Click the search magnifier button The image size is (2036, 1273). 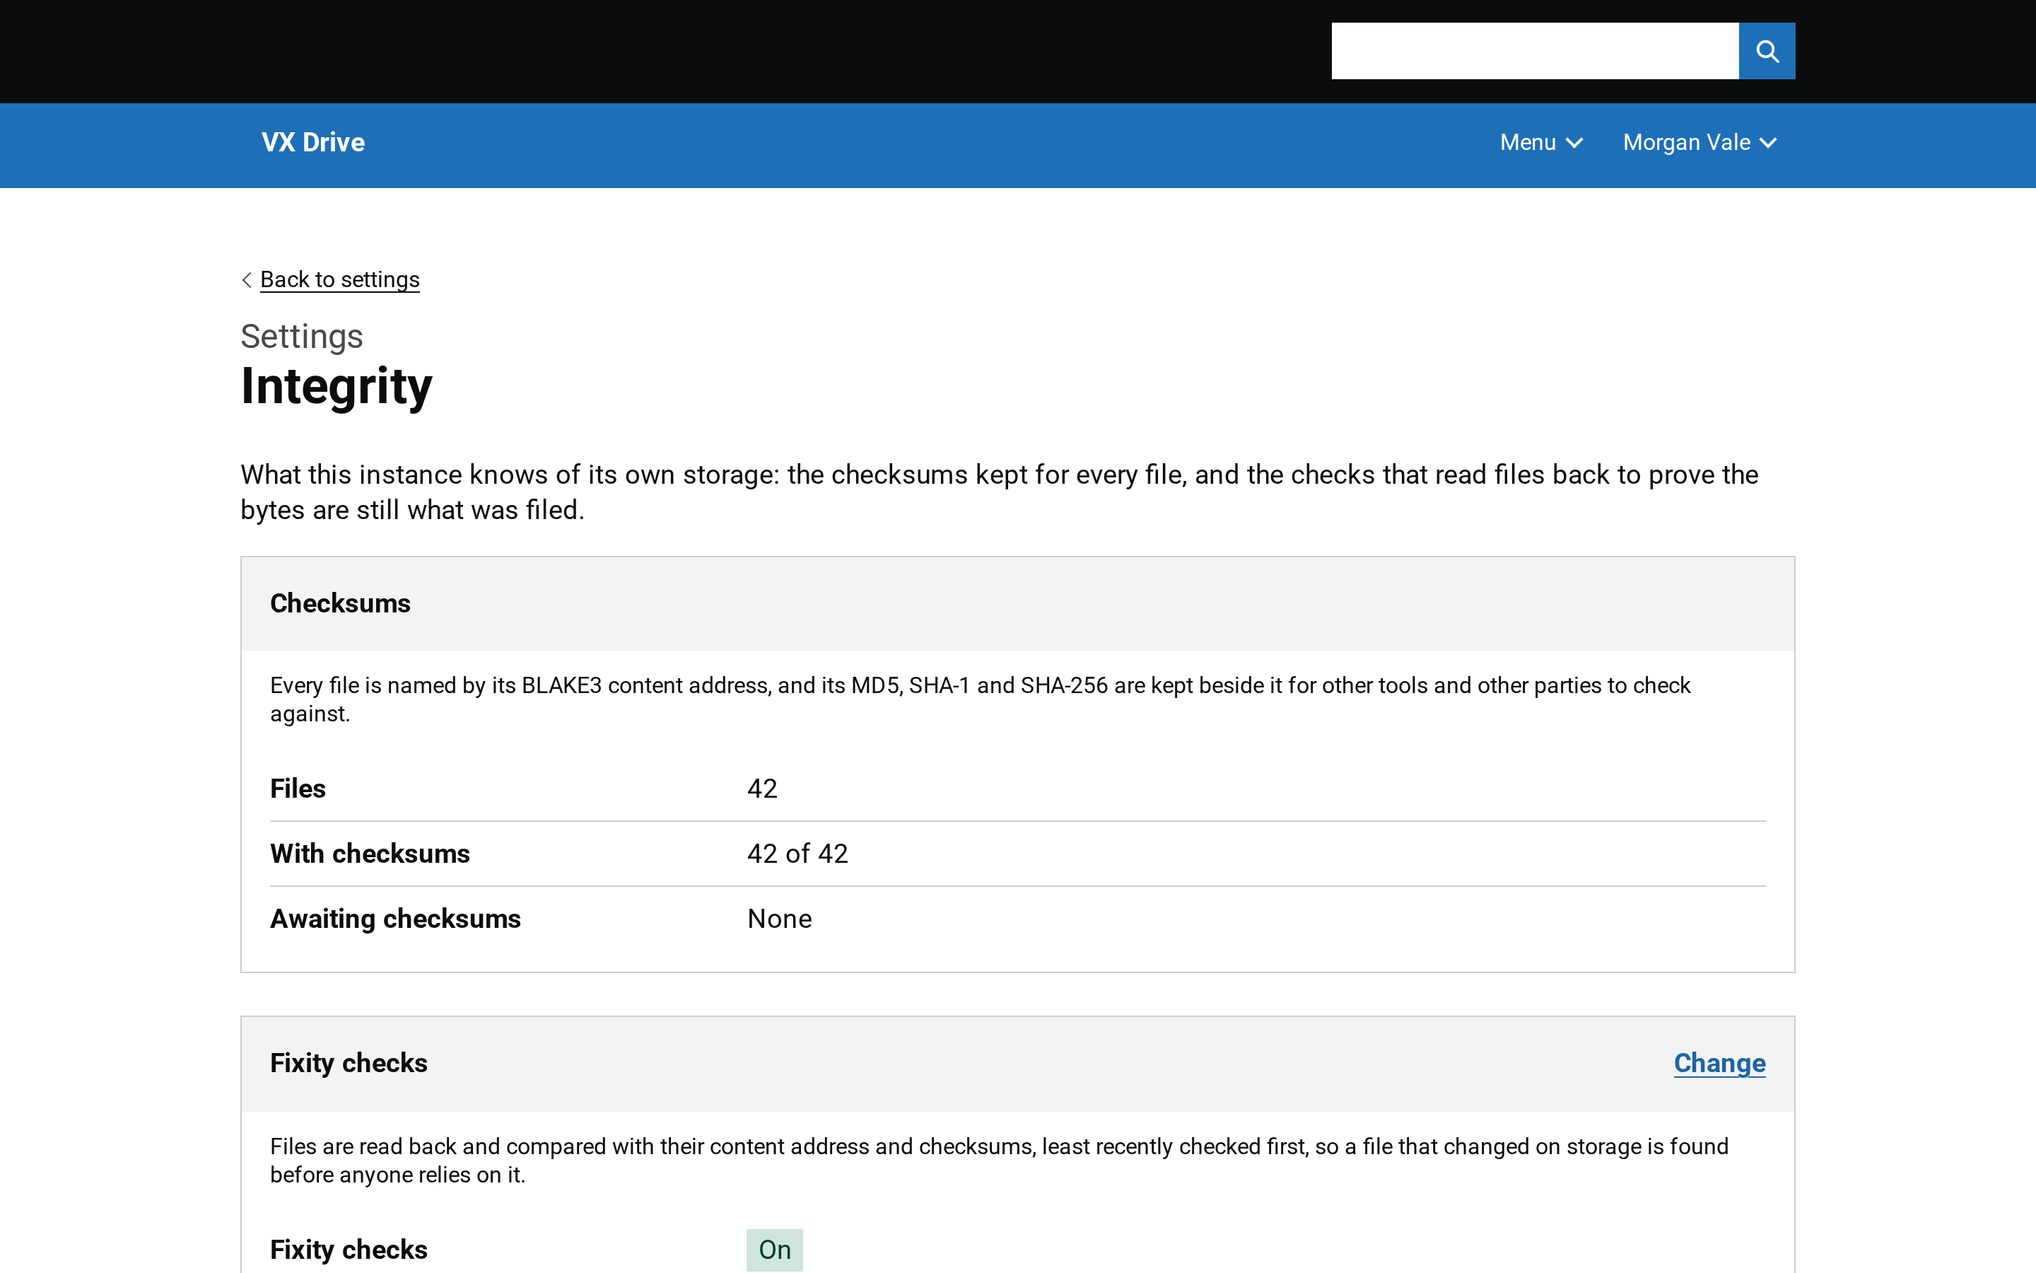[x=1767, y=52]
